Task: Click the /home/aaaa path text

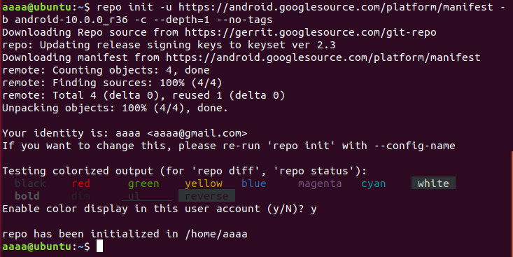Action: [216, 234]
